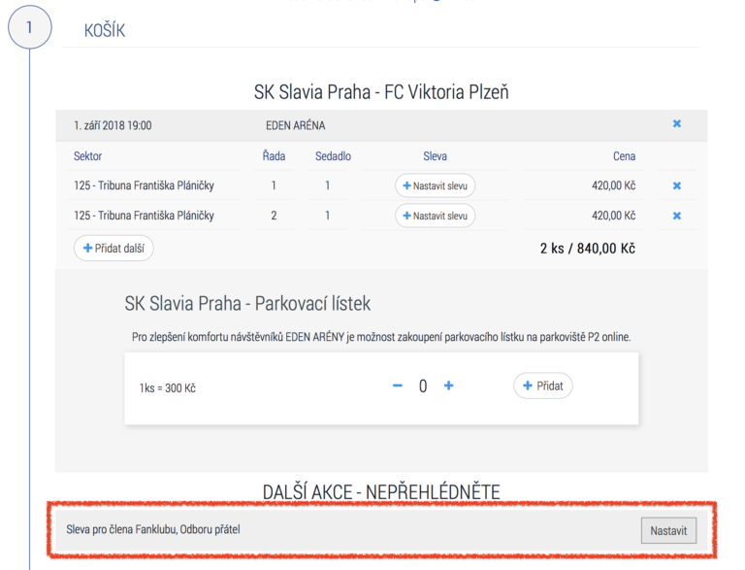Click the Sektor column header

click(88, 156)
